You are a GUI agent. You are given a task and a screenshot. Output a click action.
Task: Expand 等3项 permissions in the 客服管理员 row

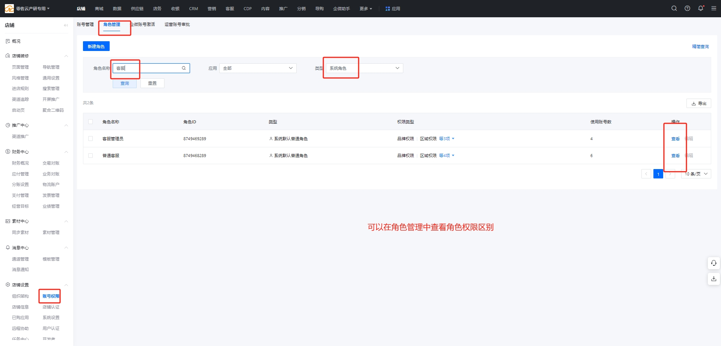tap(447, 139)
